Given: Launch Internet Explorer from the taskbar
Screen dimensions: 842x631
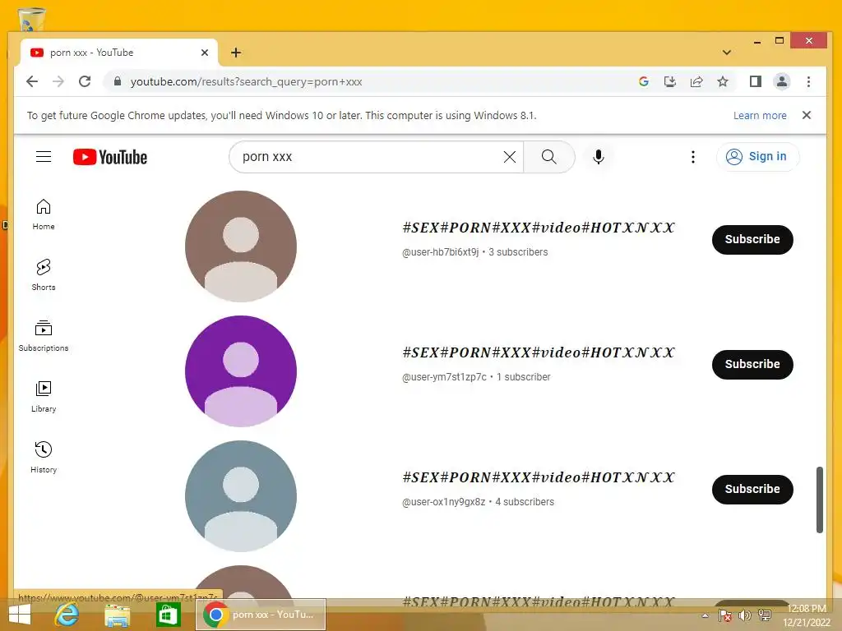Looking at the screenshot, I should coord(67,615).
